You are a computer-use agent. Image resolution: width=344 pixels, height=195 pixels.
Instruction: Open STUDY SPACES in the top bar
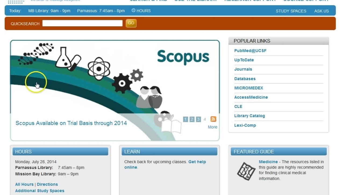[x=291, y=11]
